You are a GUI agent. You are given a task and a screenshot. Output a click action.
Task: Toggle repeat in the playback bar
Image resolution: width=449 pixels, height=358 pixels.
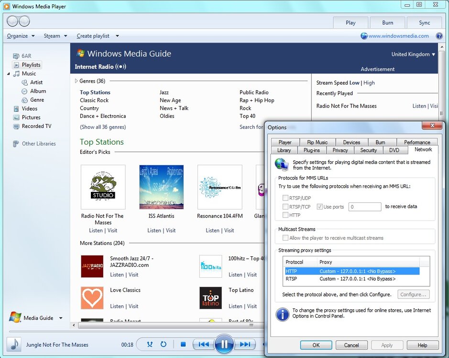pos(163,344)
